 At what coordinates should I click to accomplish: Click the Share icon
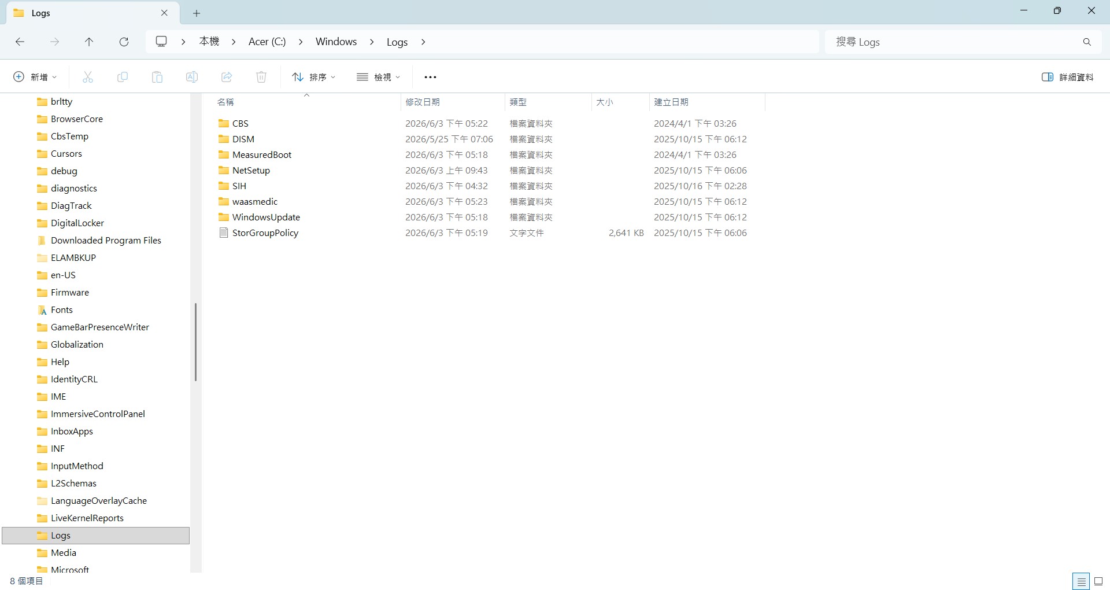(x=227, y=77)
